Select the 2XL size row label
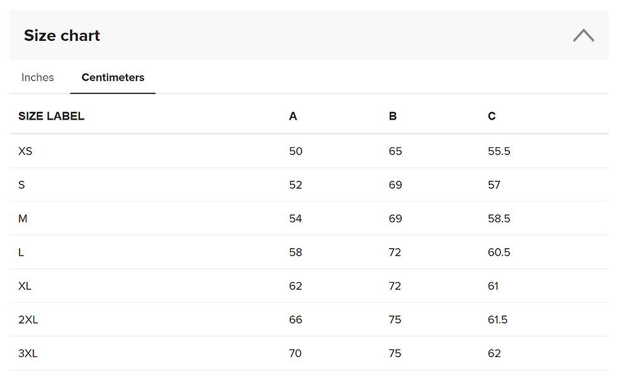Viewport: 617px width, 376px height. (x=28, y=320)
